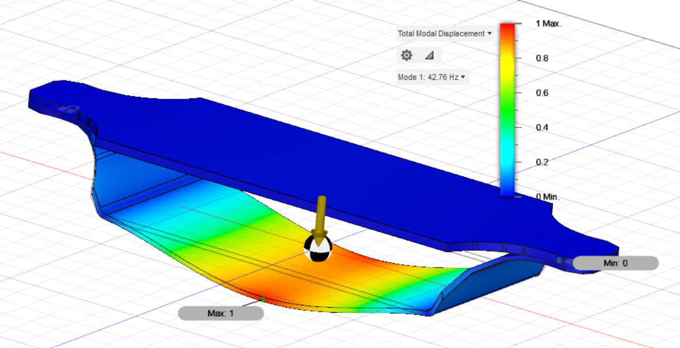Click arrow beside Total Modal Displacement
The height and width of the screenshot is (348, 680).
[490, 34]
